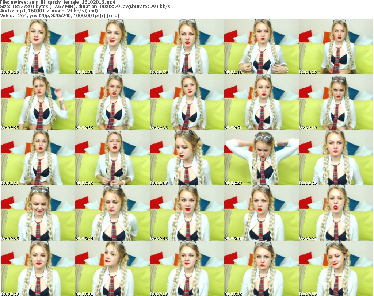
Task: Open the 00:06:40 frame
Action: (38, 268)
